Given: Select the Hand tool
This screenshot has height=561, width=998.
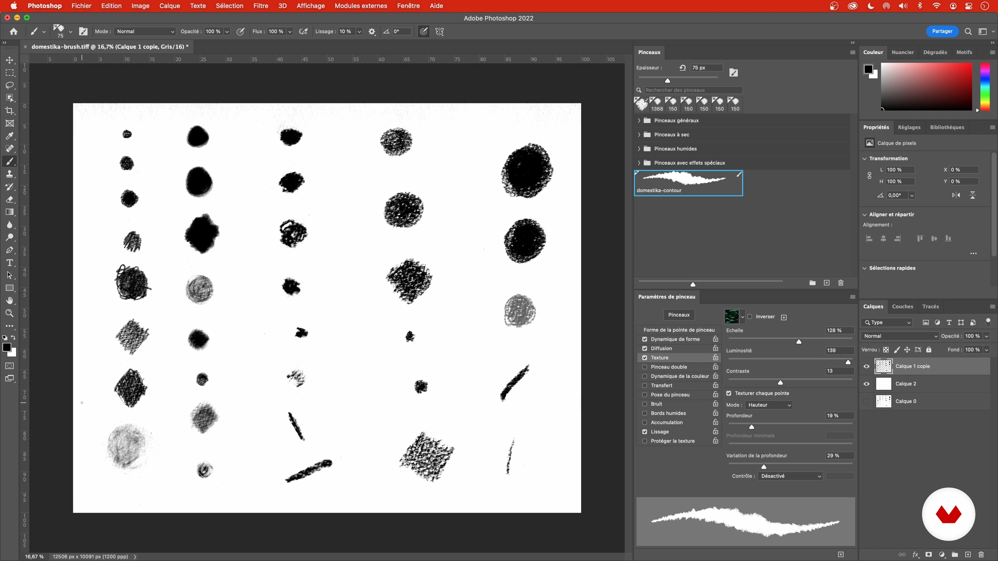Looking at the screenshot, I should pos(10,300).
